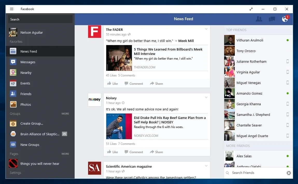This screenshot has height=184, width=298.
Task: Click the thumbs-up icon on the Noisey post
Action: 109,152
